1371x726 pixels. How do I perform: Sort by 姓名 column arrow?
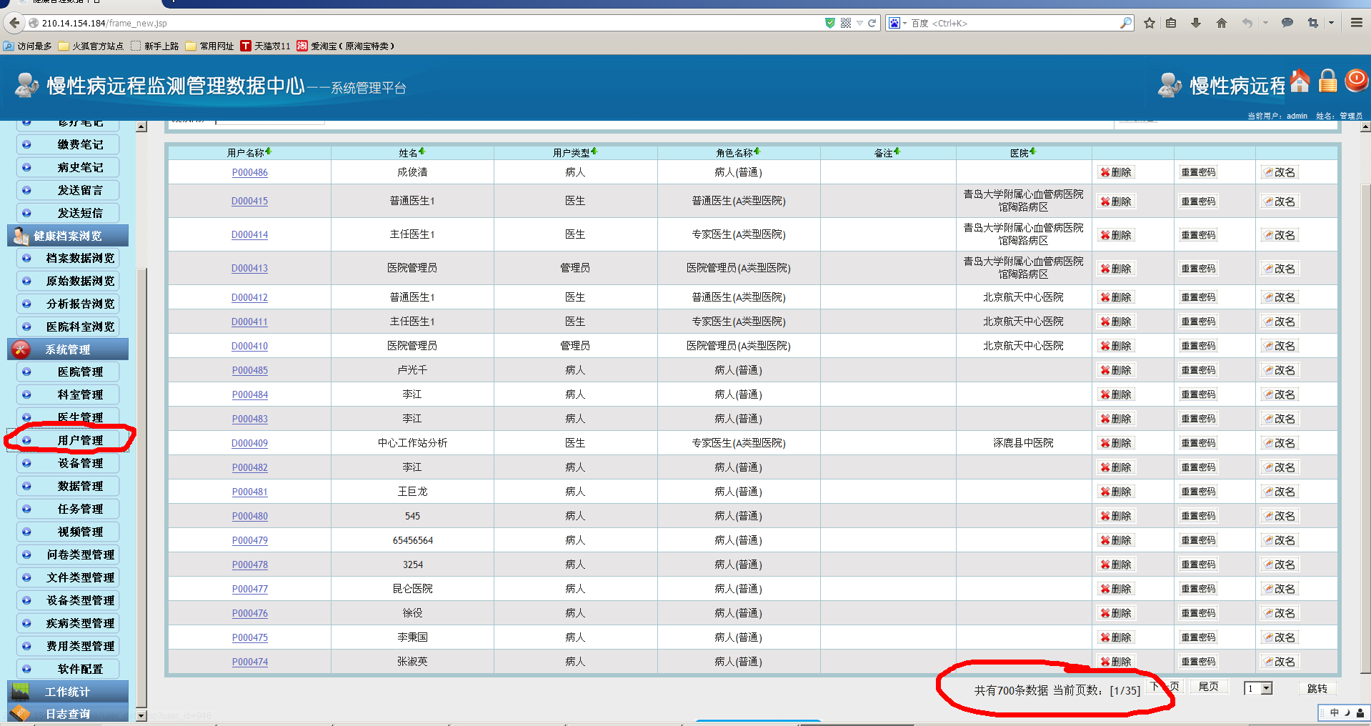tap(422, 151)
